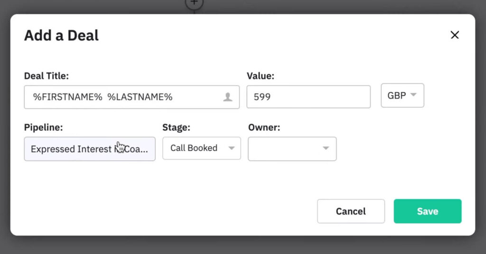Click the "Value:" label

[x=261, y=76]
